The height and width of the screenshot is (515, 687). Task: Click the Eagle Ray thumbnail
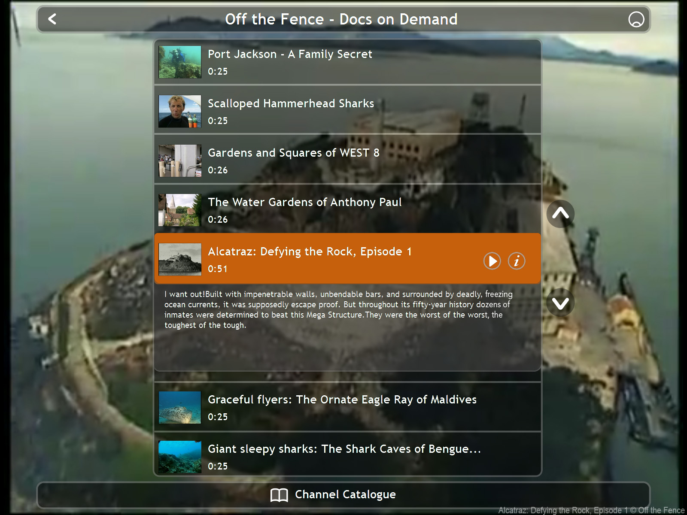[180, 408]
